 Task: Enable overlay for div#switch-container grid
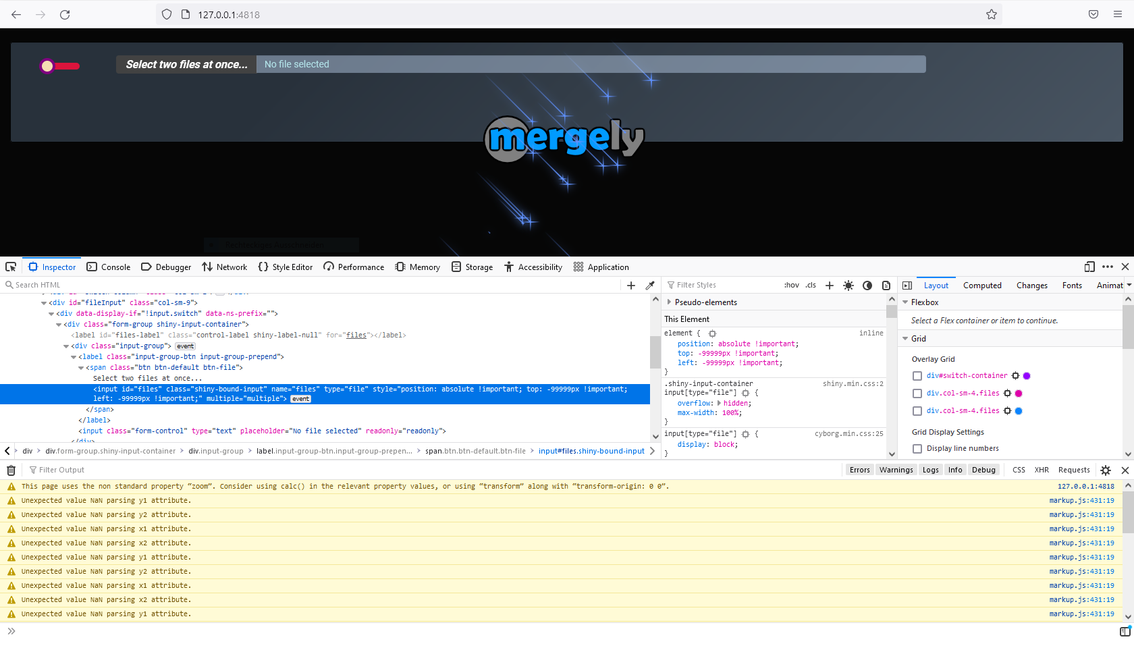(x=917, y=376)
